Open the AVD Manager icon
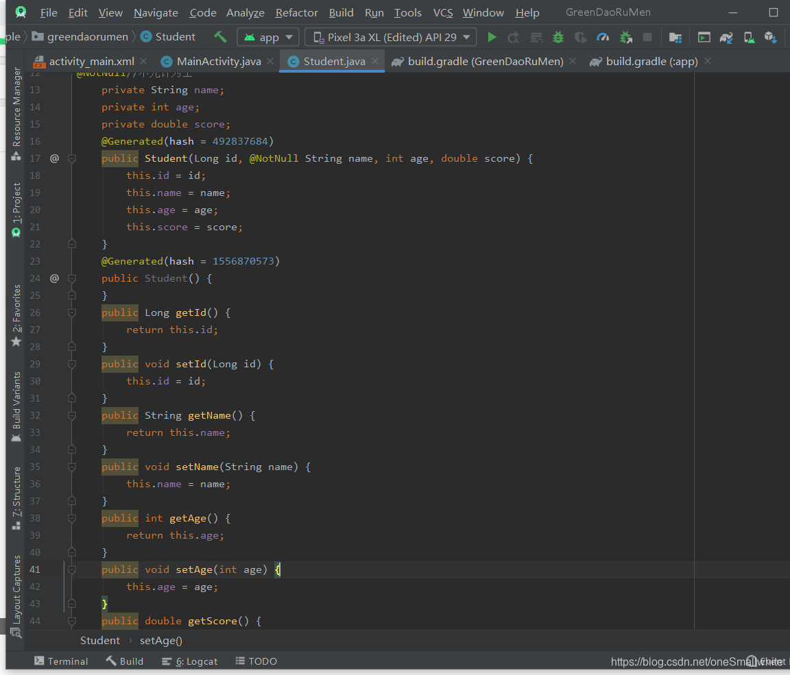This screenshot has width=790, height=675. pos(749,37)
